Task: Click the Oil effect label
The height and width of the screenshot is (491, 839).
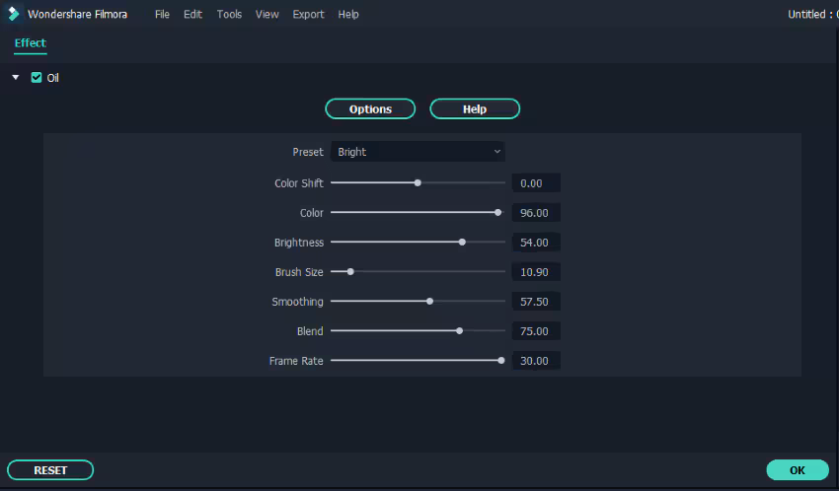Action: (53, 78)
